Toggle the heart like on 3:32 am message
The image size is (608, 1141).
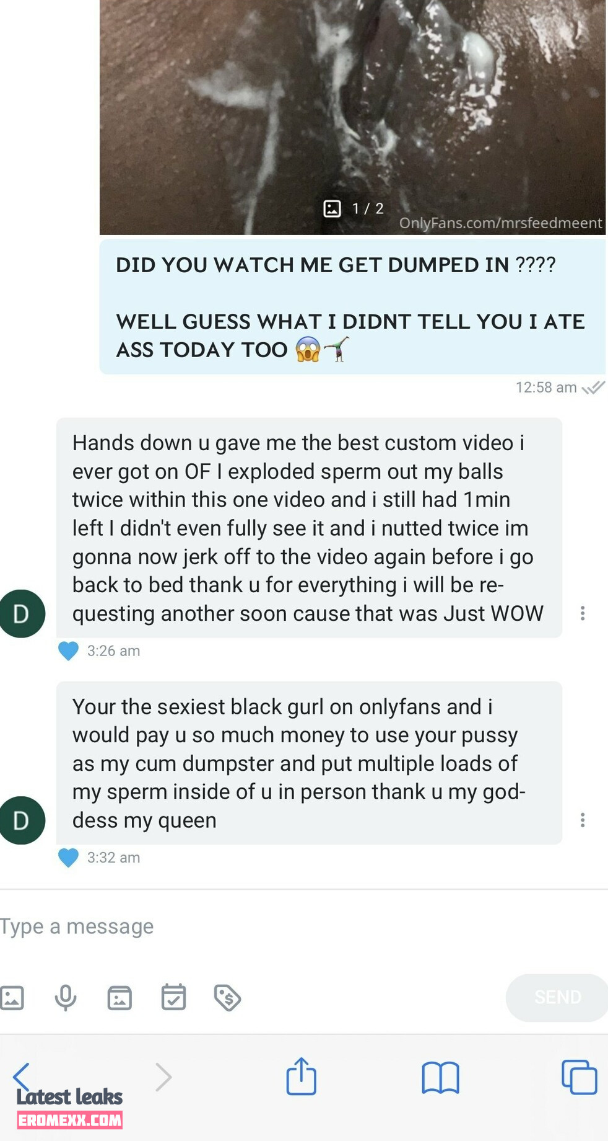click(x=68, y=858)
